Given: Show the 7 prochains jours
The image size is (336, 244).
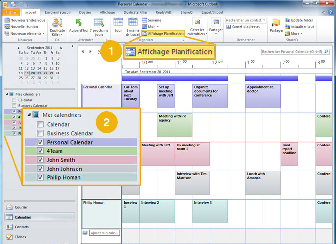Looking at the screenshot, I should [x=99, y=27].
